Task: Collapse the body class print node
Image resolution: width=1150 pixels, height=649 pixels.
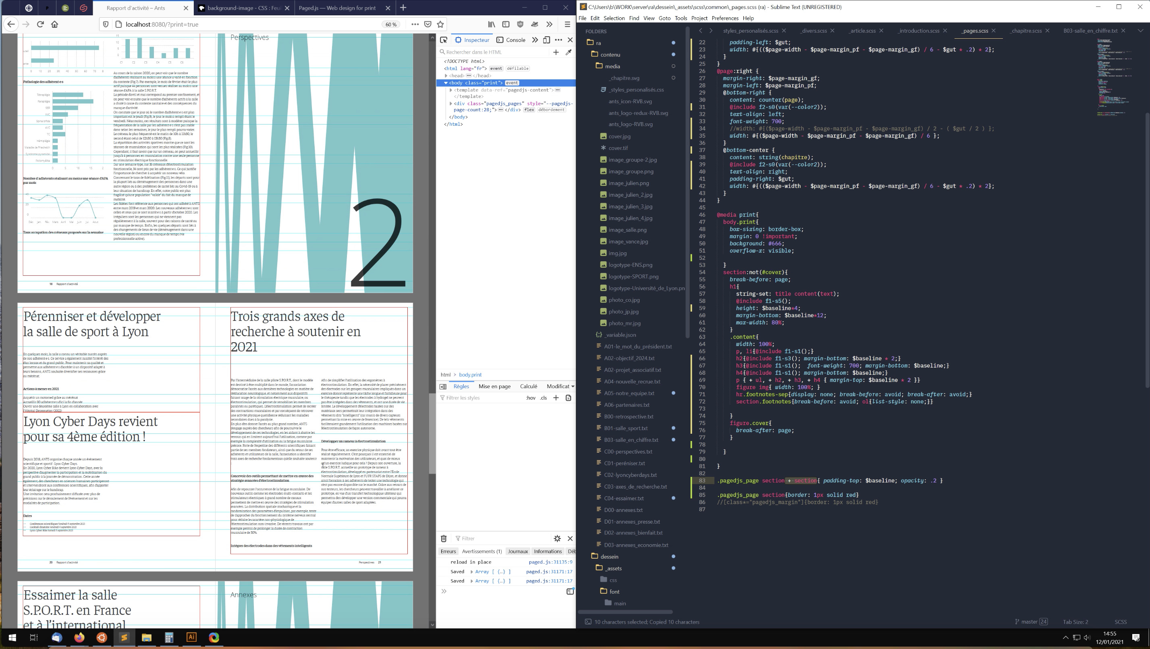Action: coord(446,83)
